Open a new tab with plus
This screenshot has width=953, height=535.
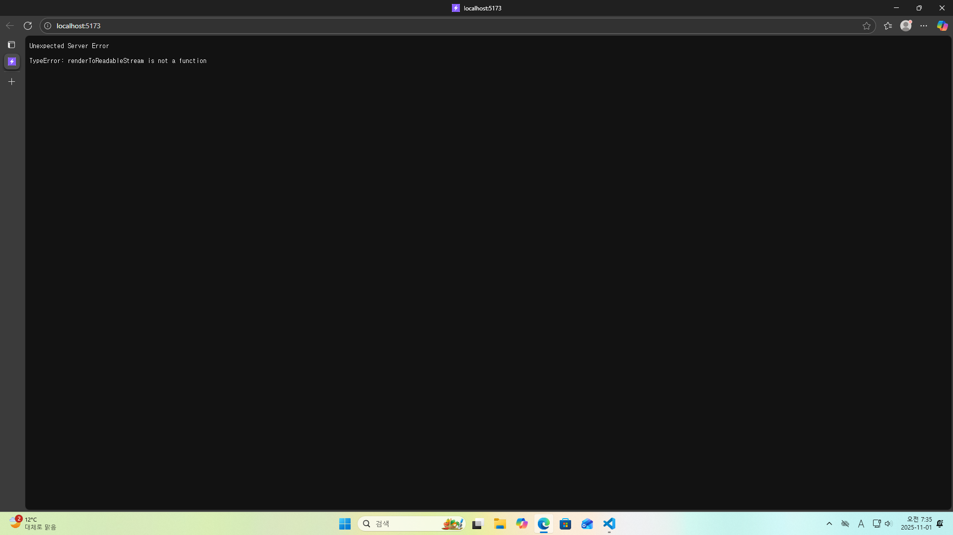click(12, 82)
